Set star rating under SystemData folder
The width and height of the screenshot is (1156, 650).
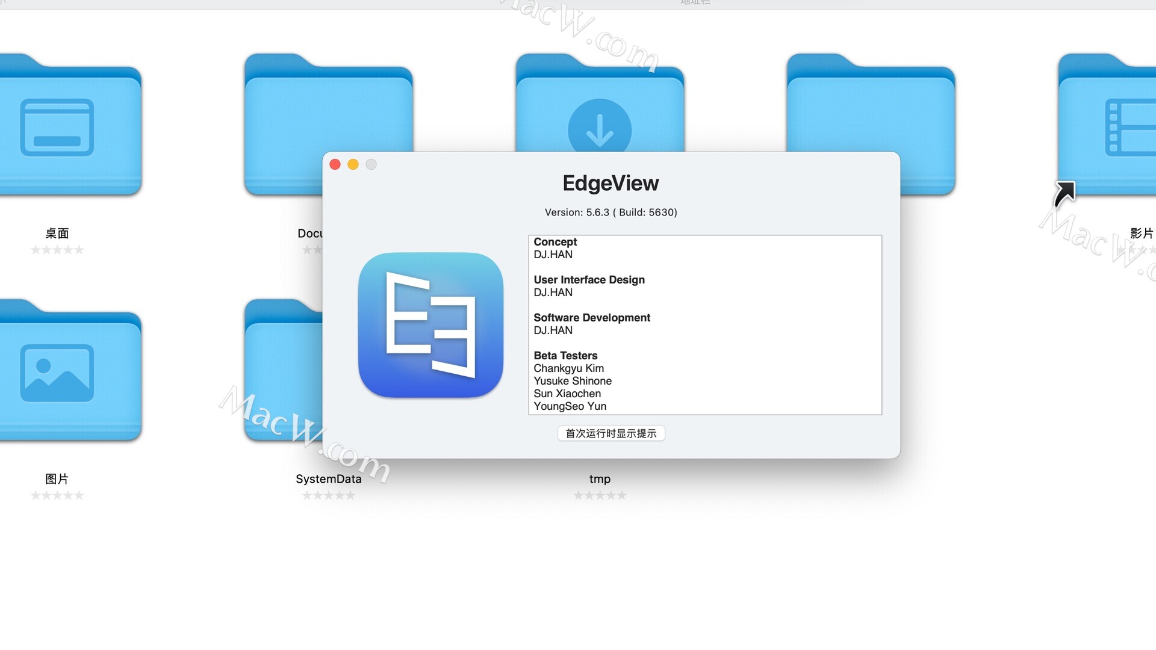coord(329,495)
